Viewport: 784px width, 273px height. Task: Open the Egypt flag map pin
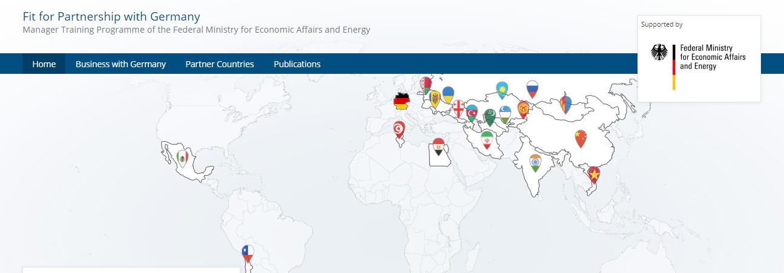pyautogui.click(x=438, y=145)
